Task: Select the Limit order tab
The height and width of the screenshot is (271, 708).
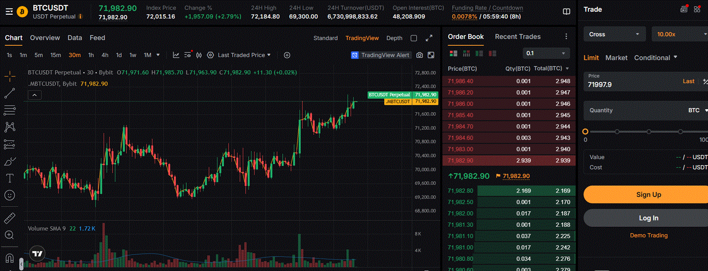Action: [x=591, y=58]
